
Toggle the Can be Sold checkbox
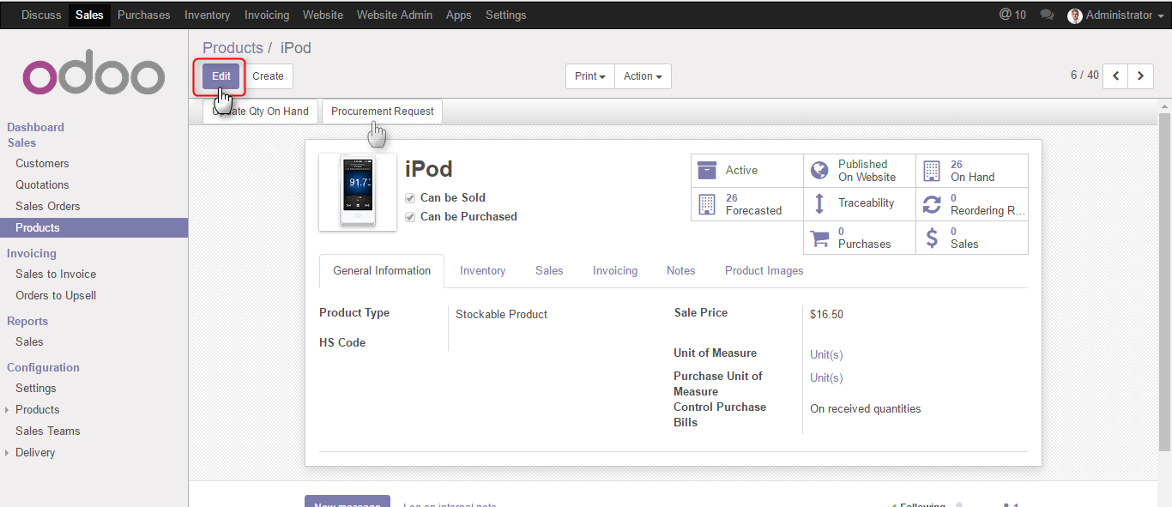[410, 198]
